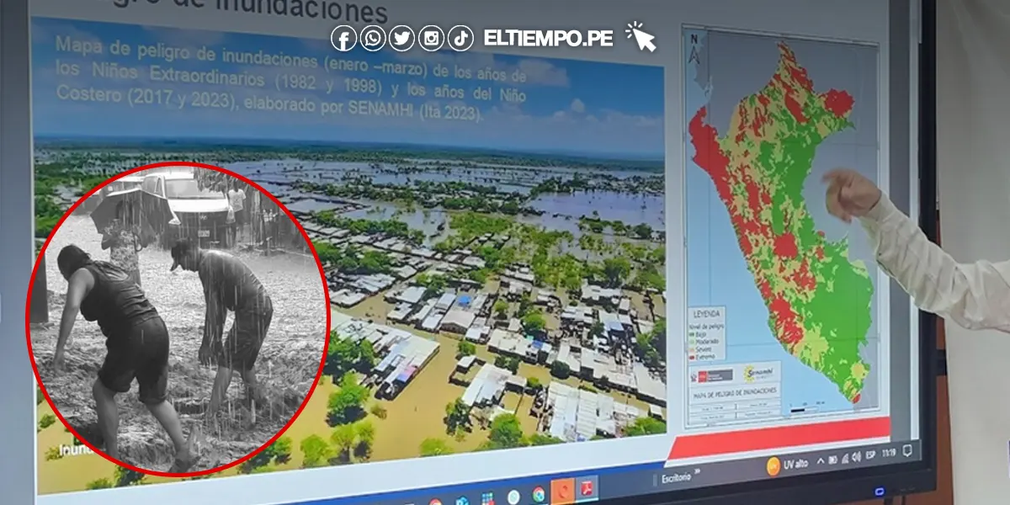The height and width of the screenshot is (505, 1010).
Task: Expand the Escritorio toolbar chevron
Action: point(697,474)
